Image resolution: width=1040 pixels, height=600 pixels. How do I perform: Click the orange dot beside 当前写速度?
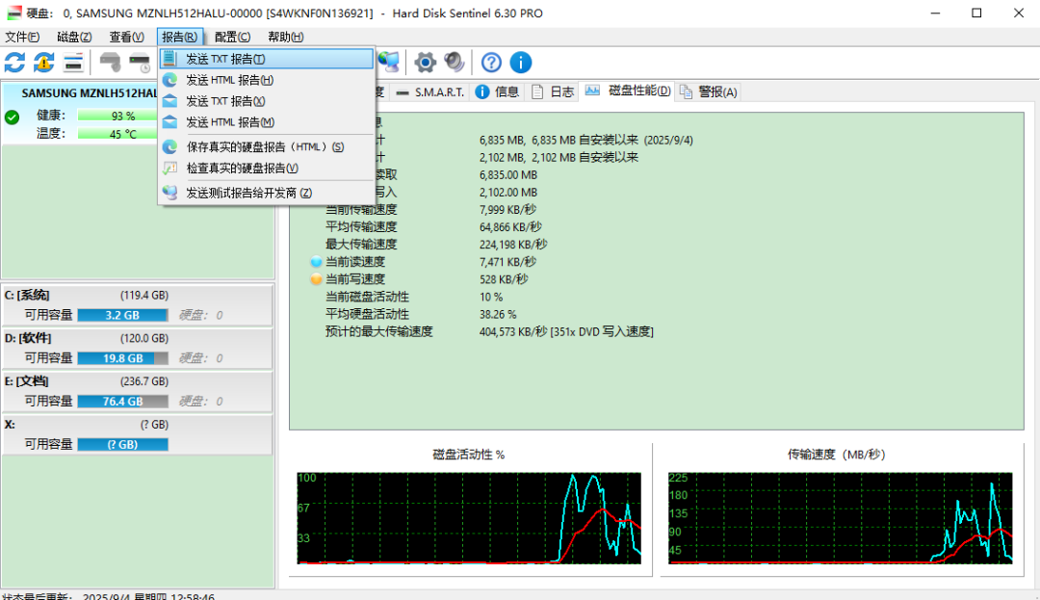click(x=317, y=279)
